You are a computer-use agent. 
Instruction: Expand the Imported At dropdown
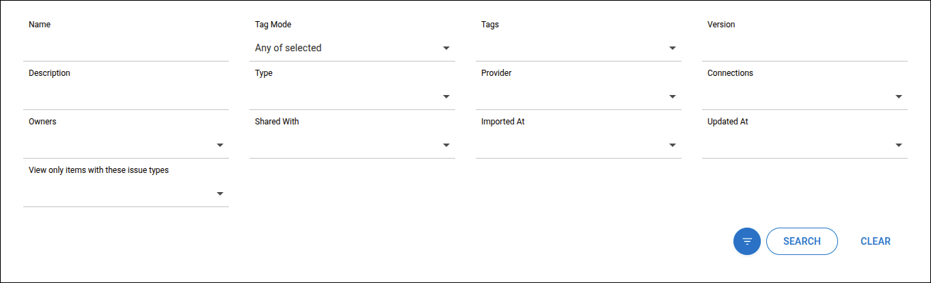tap(673, 146)
